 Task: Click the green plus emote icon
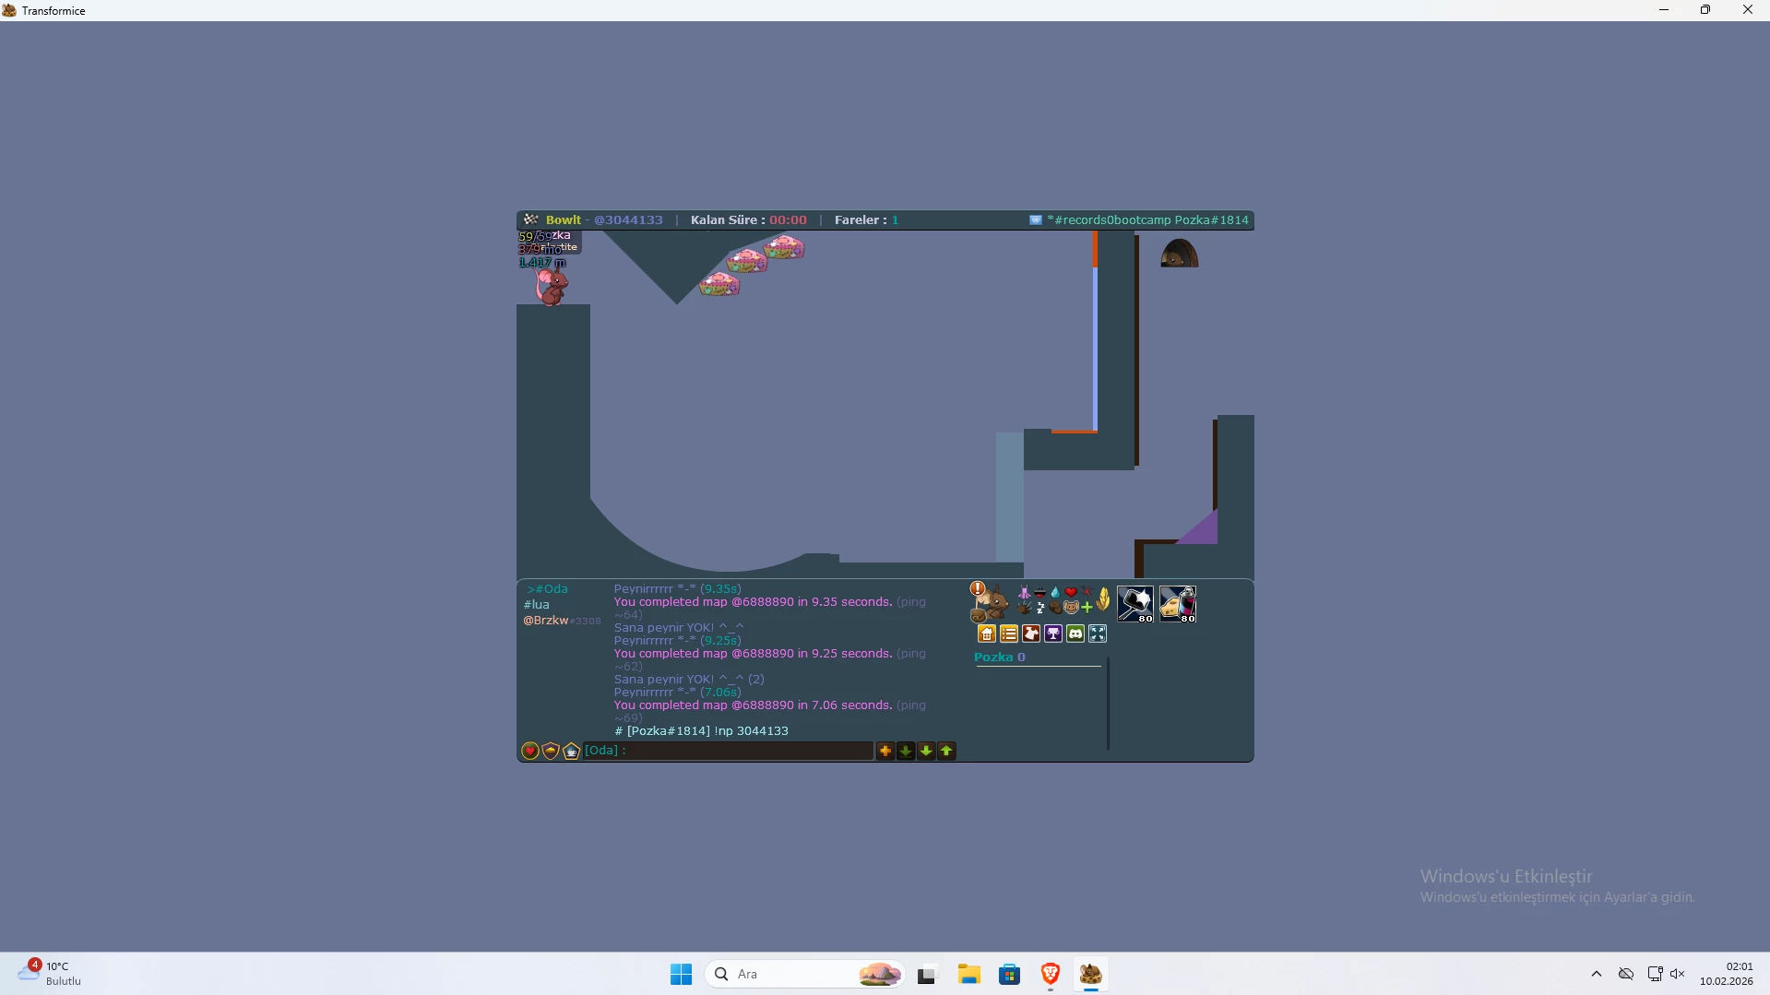pyautogui.click(x=1087, y=608)
